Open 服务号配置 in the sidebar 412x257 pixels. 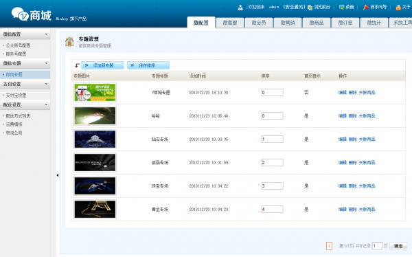pos(16,54)
